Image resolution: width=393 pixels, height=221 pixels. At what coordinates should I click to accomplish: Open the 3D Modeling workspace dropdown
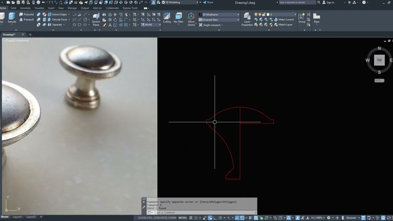point(180,2)
